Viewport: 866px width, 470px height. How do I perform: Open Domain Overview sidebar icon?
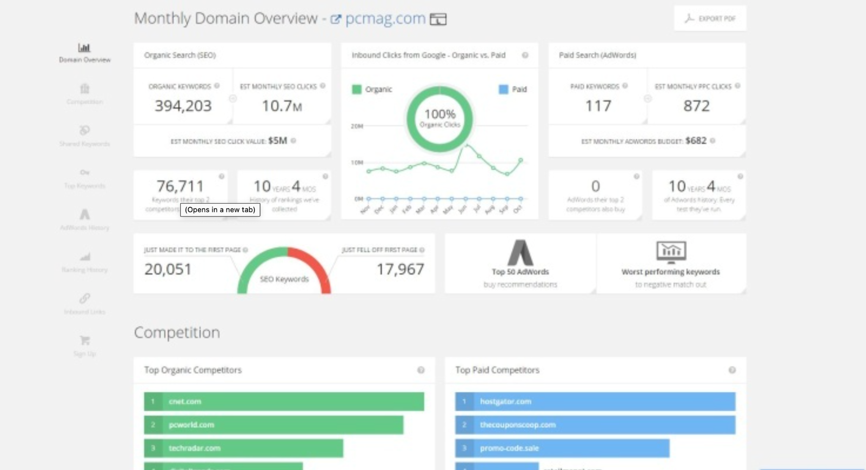pos(84,48)
